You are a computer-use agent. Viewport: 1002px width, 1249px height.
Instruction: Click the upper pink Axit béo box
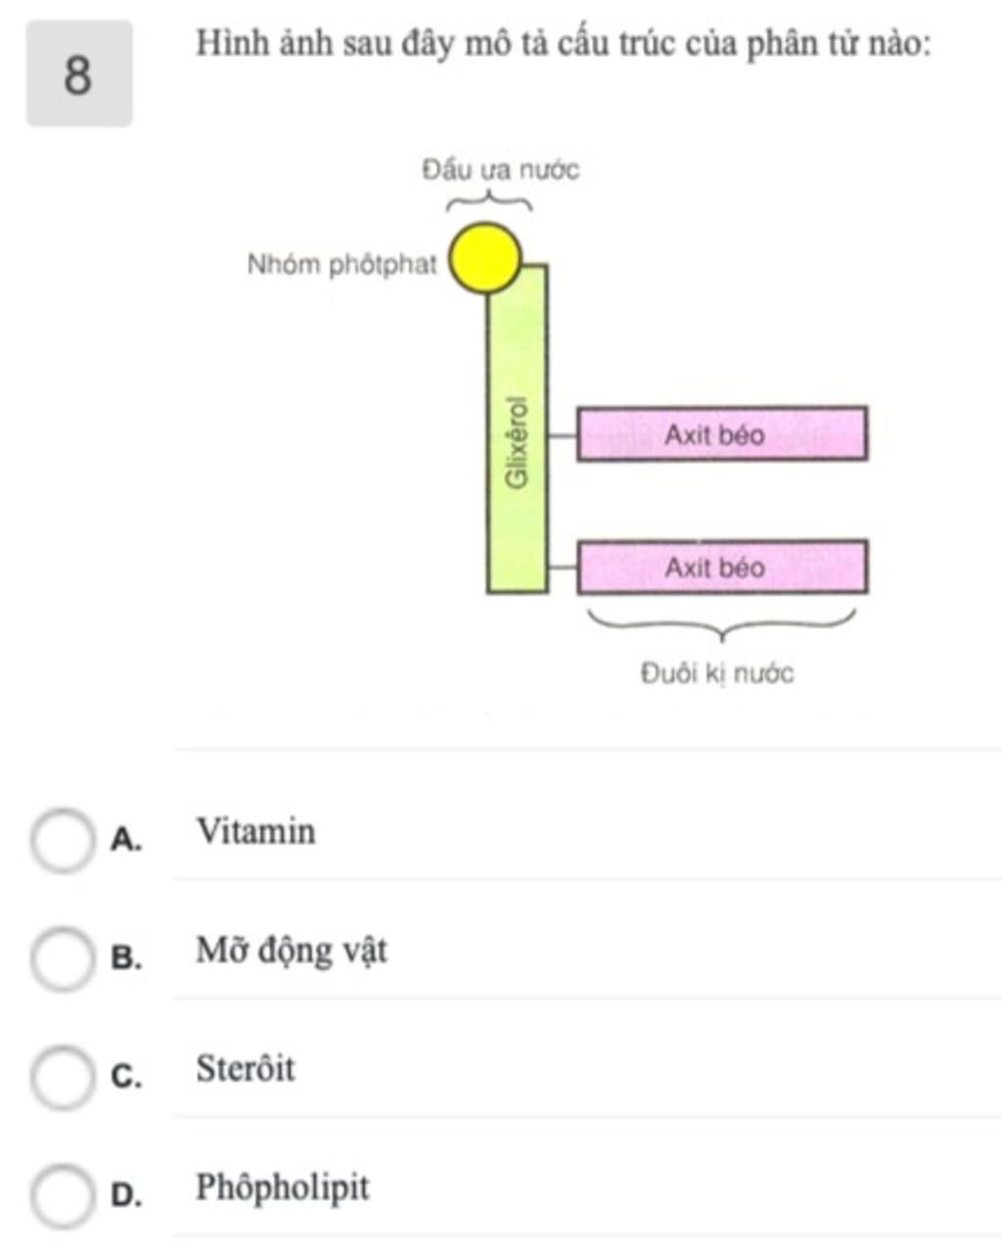pos(722,434)
